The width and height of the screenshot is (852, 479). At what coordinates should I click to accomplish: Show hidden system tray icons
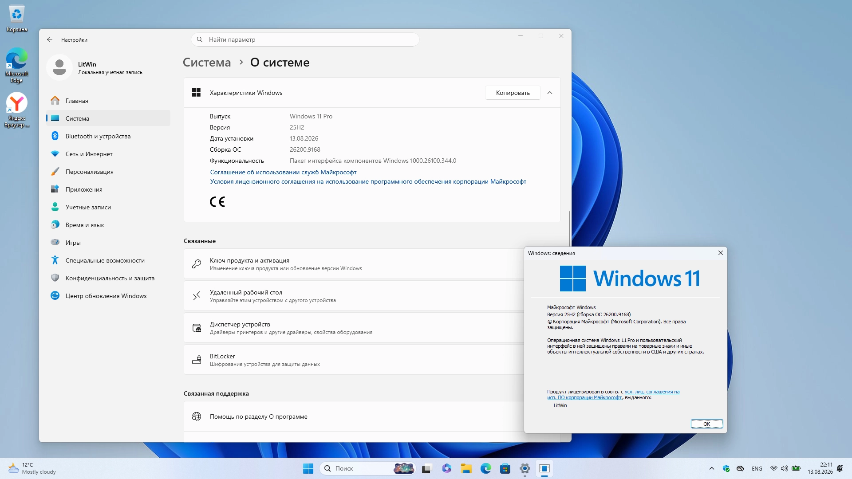click(x=712, y=468)
